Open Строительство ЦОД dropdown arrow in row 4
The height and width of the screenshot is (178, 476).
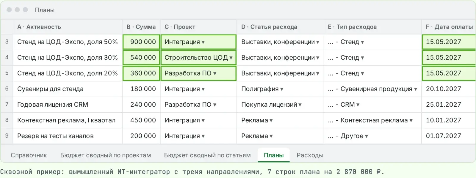tap(231, 58)
